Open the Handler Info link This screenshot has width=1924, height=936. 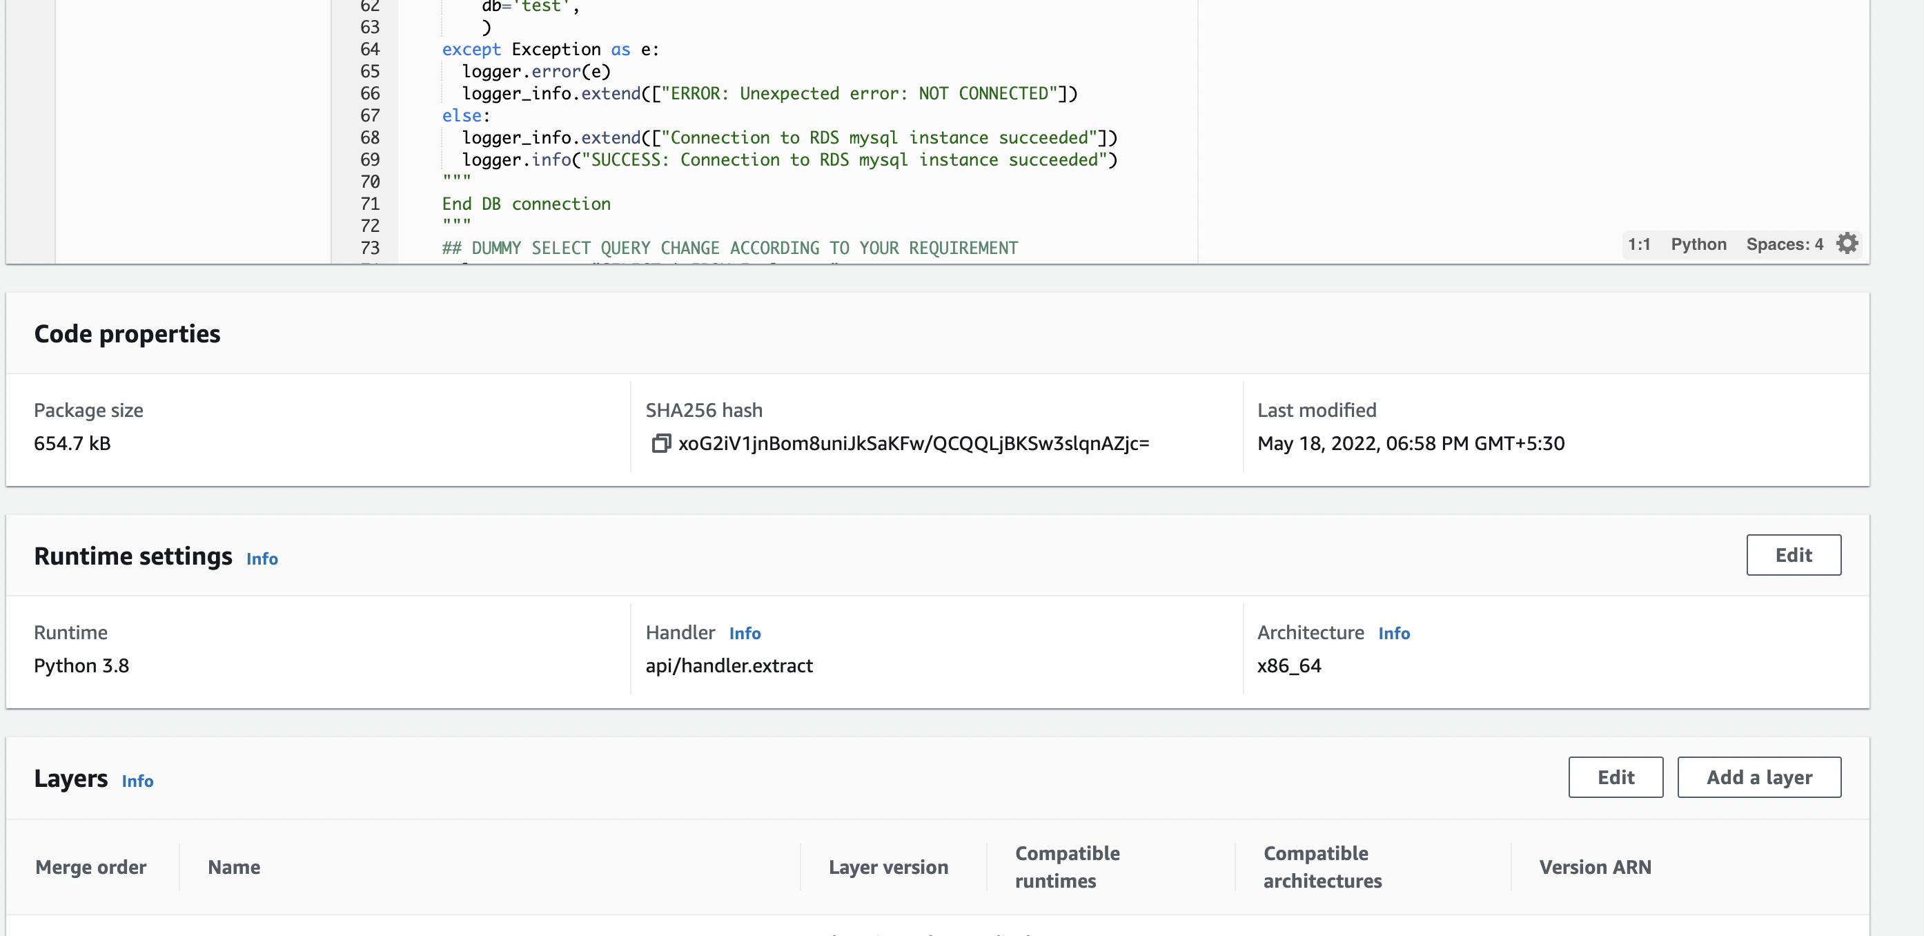pos(745,634)
